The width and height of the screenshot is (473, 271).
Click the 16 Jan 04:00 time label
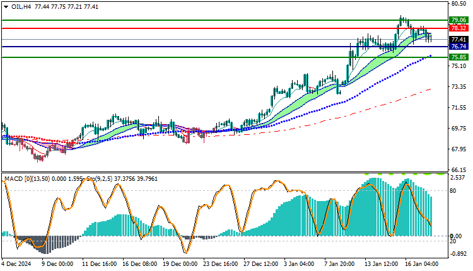(423, 264)
